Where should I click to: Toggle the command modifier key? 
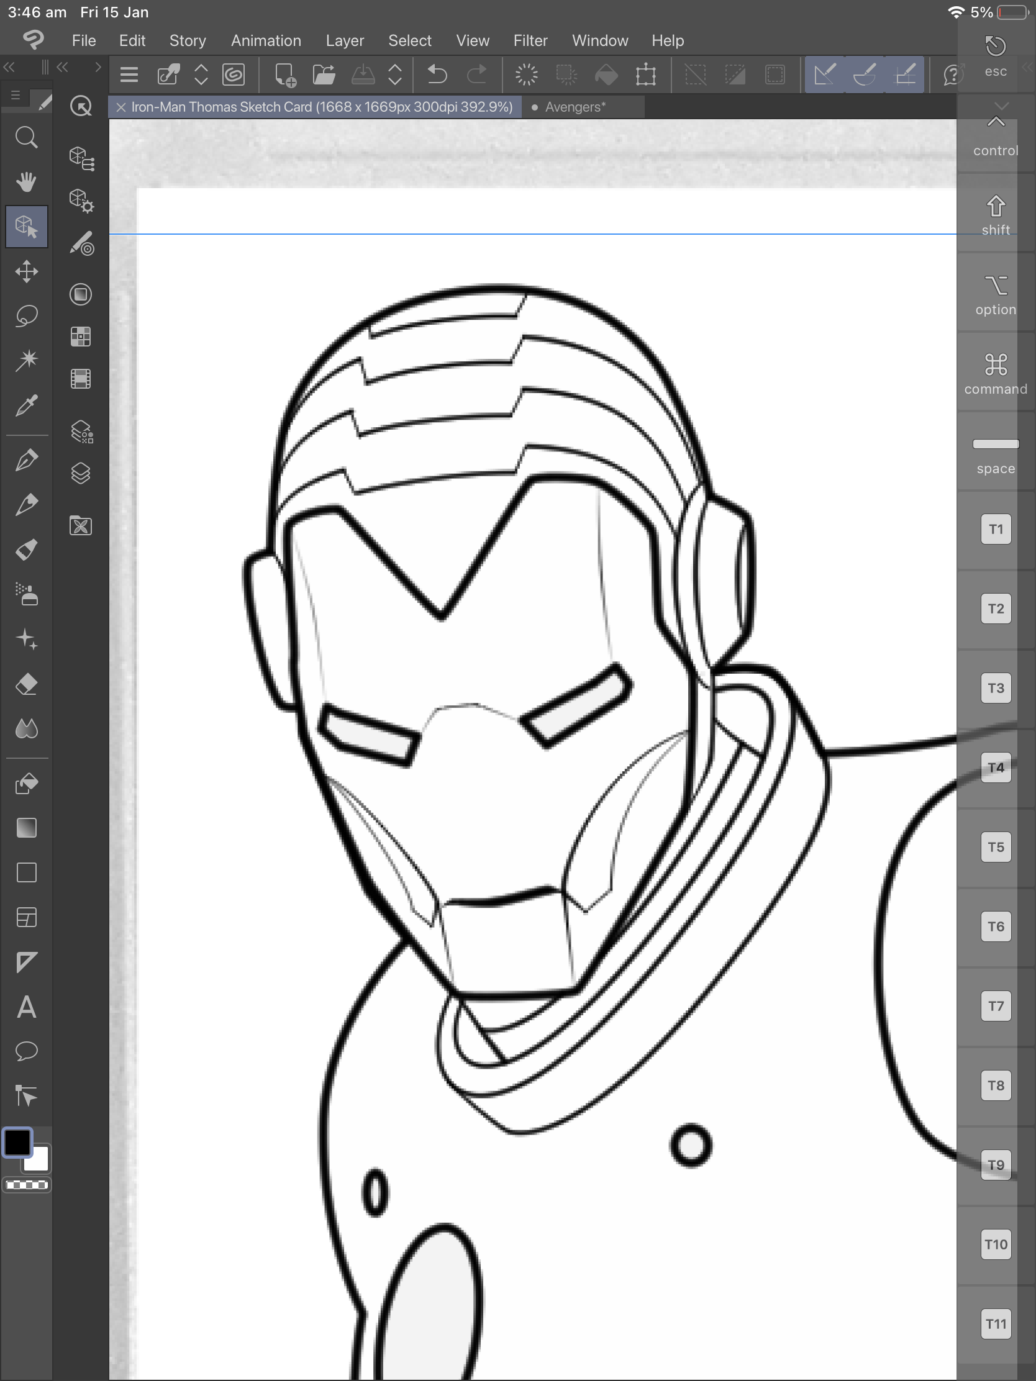click(x=996, y=374)
